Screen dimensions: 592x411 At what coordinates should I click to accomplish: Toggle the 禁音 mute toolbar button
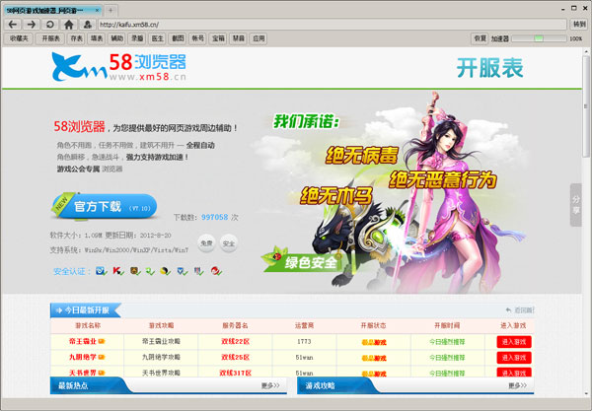[238, 38]
